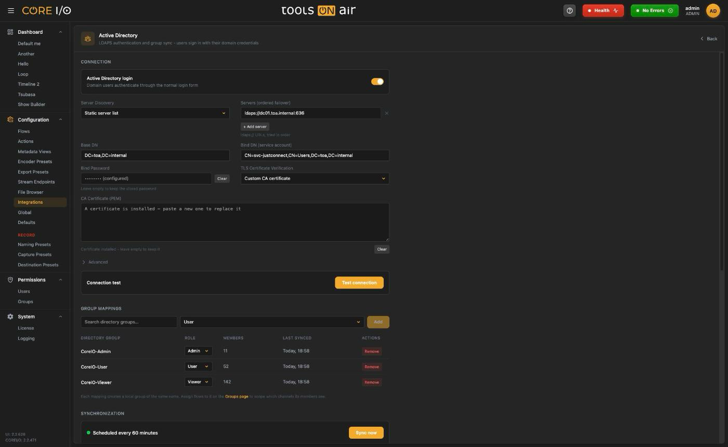The height and width of the screenshot is (447, 728).
Task: Collapse the Dashboard sidebar section
Action: pyautogui.click(x=60, y=32)
